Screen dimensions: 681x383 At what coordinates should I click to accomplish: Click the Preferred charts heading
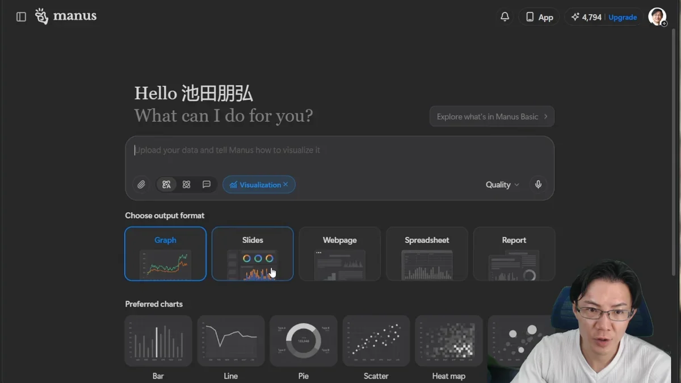pyautogui.click(x=154, y=304)
